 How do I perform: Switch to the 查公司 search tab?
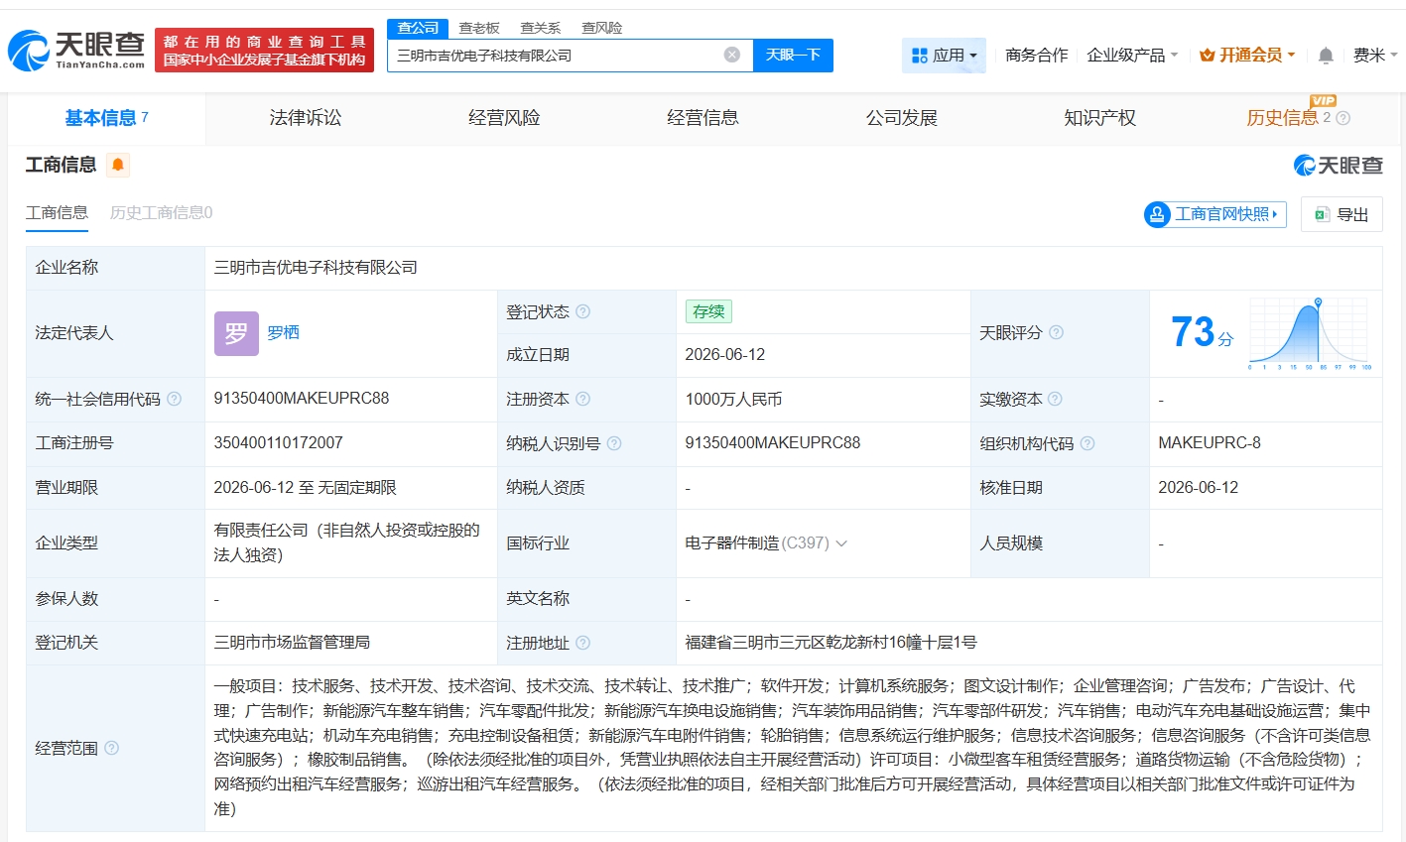418,28
